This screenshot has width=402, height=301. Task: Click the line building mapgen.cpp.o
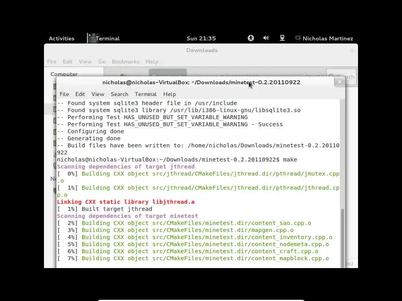coord(175,230)
